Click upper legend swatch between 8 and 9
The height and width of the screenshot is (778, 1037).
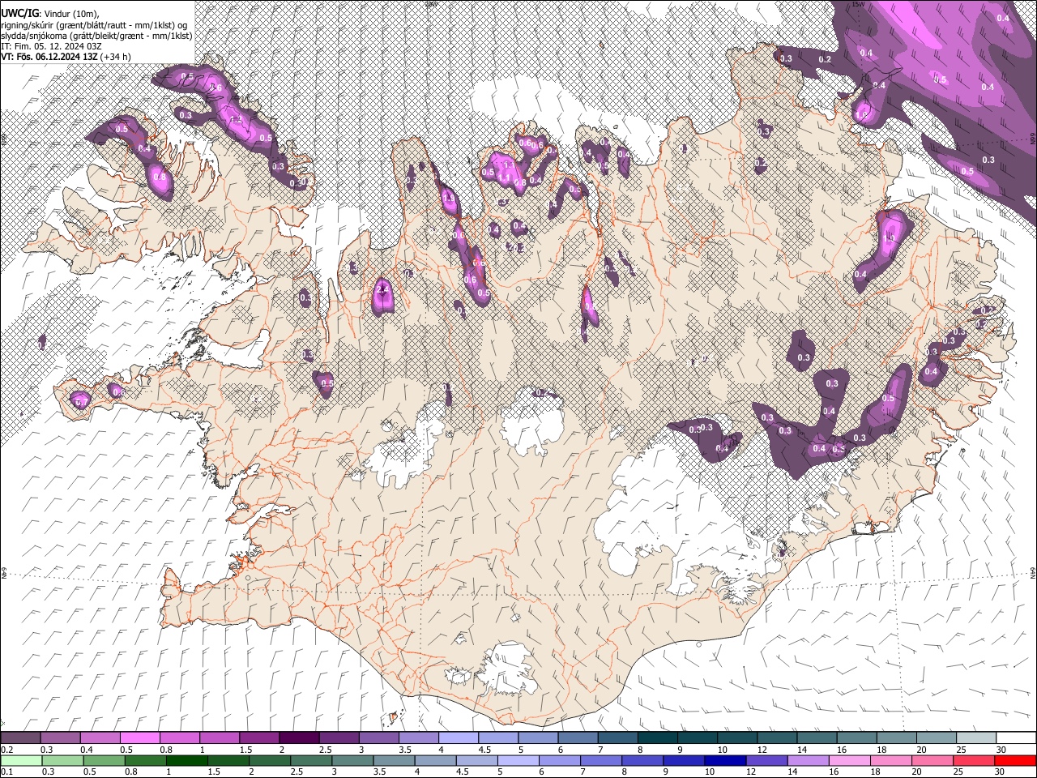coord(659,737)
